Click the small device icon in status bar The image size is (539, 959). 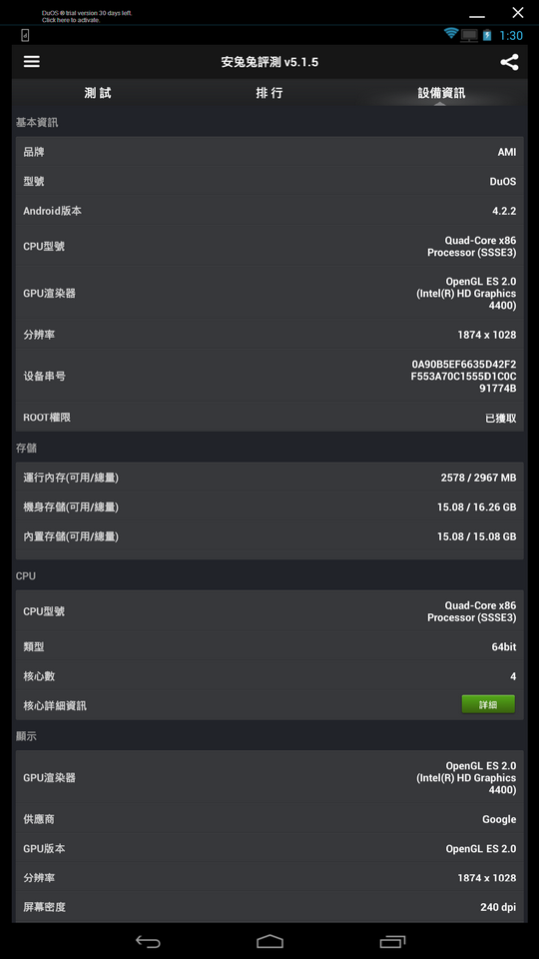[25, 35]
